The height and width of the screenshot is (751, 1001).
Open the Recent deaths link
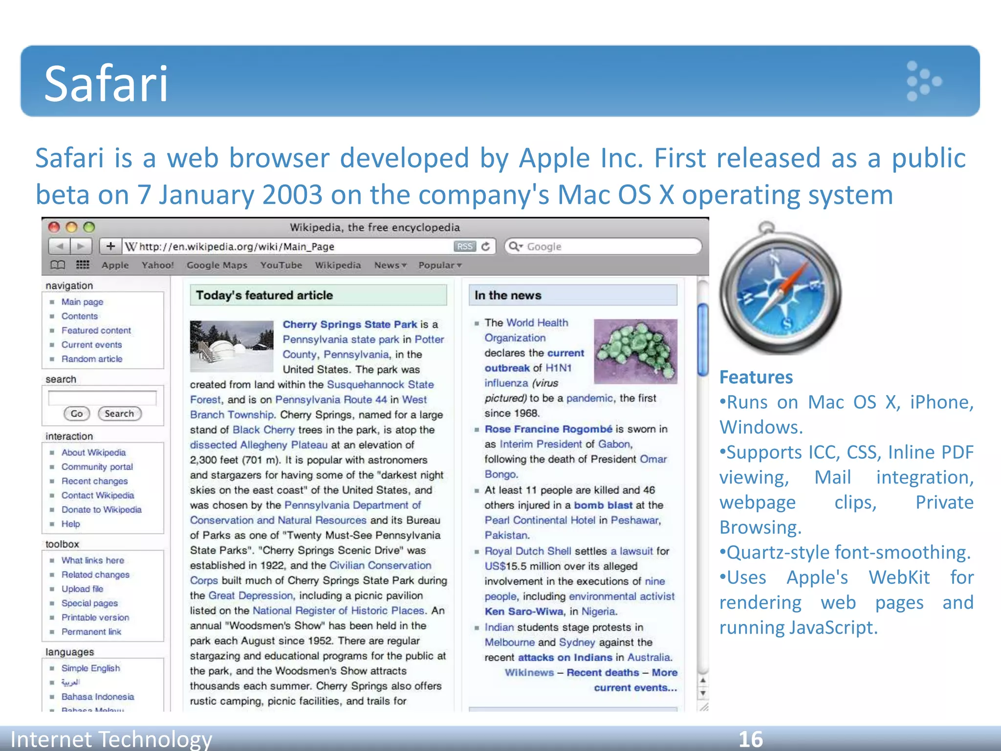603,672
